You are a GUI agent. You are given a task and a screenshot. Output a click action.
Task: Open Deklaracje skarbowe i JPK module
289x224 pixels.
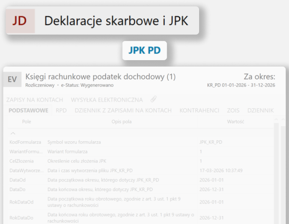(116, 21)
